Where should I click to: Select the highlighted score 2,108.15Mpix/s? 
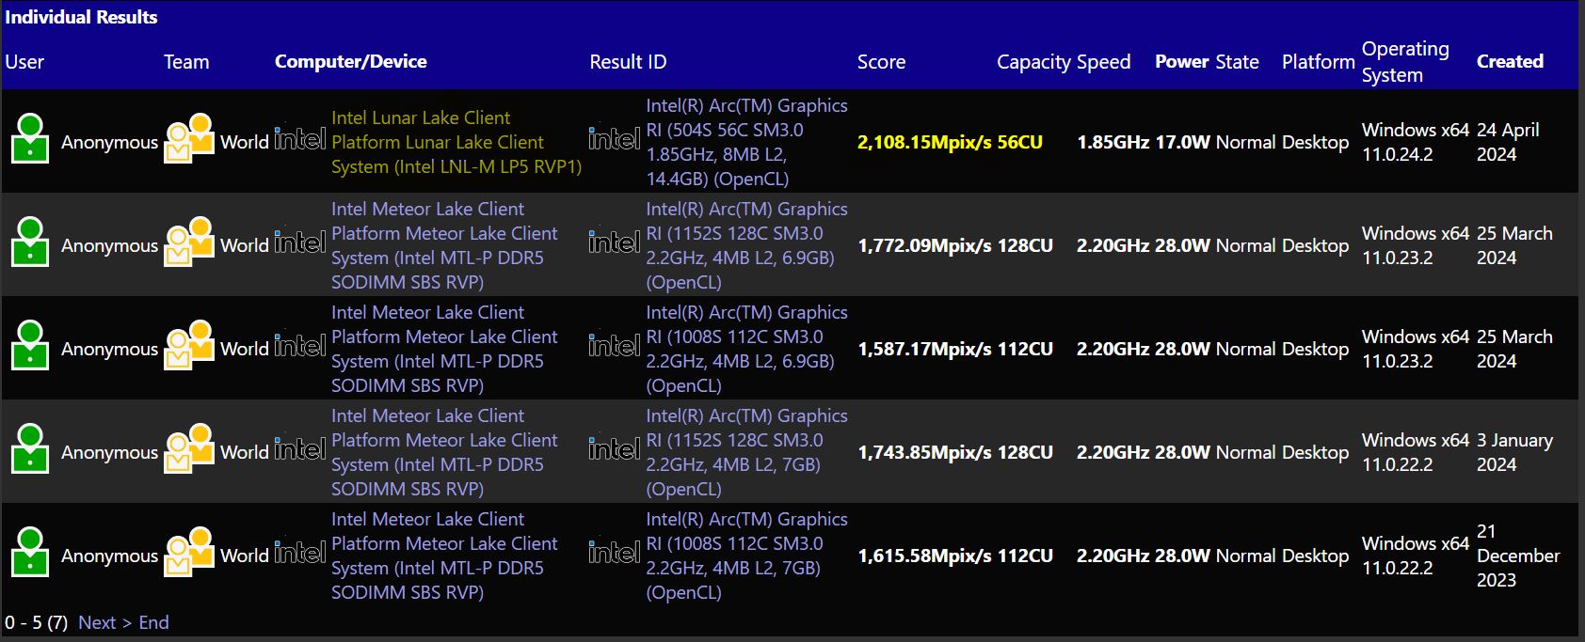[924, 142]
